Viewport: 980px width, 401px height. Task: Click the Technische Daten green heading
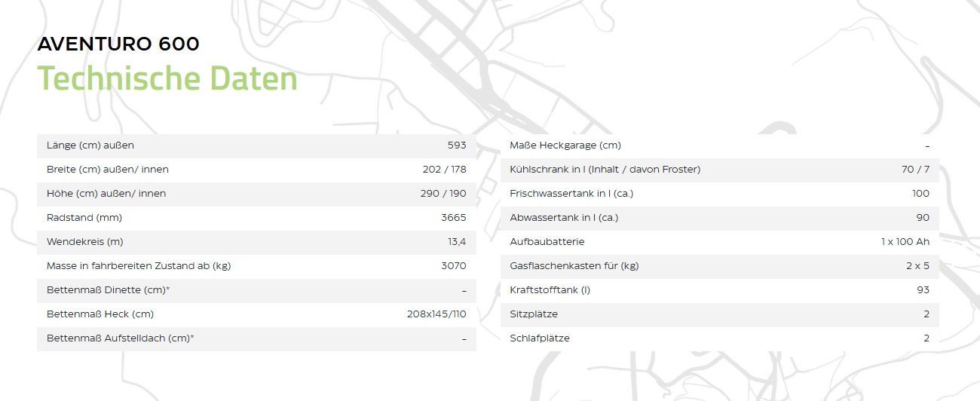point(167,79)
